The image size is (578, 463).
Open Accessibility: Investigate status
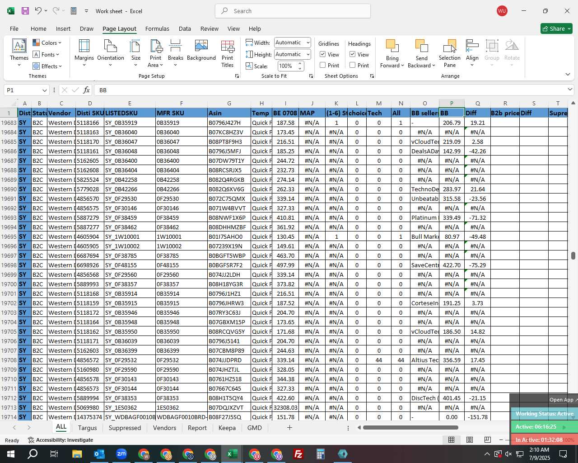(x=60, y=440)
